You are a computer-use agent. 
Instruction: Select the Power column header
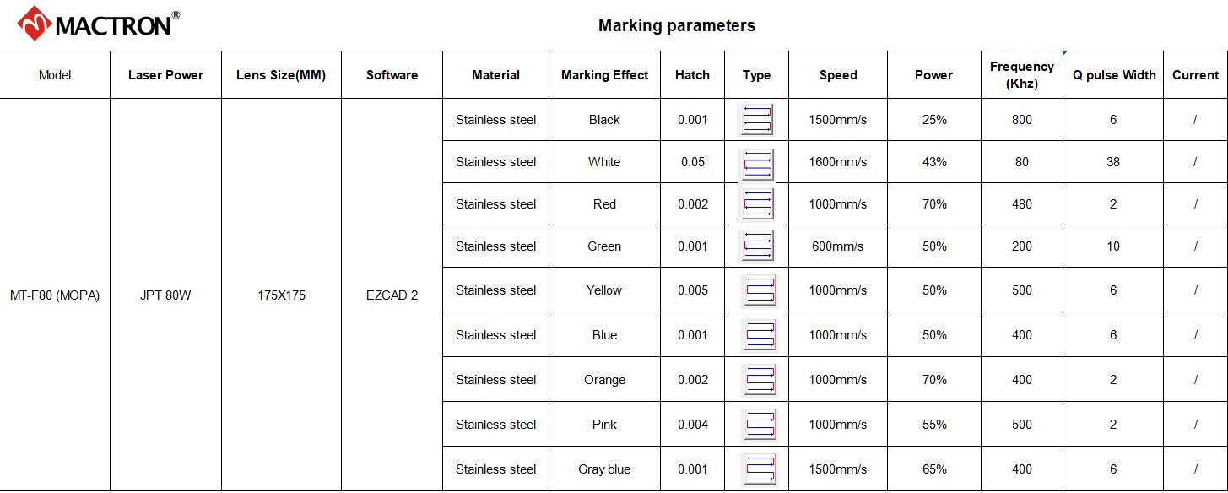pyautogui.click(x=933, y=75)
